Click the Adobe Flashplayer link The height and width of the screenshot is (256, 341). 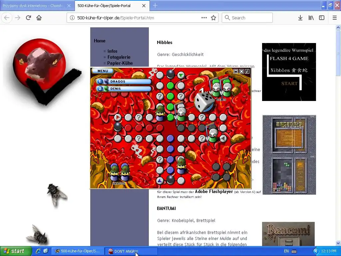coord(214,192)
